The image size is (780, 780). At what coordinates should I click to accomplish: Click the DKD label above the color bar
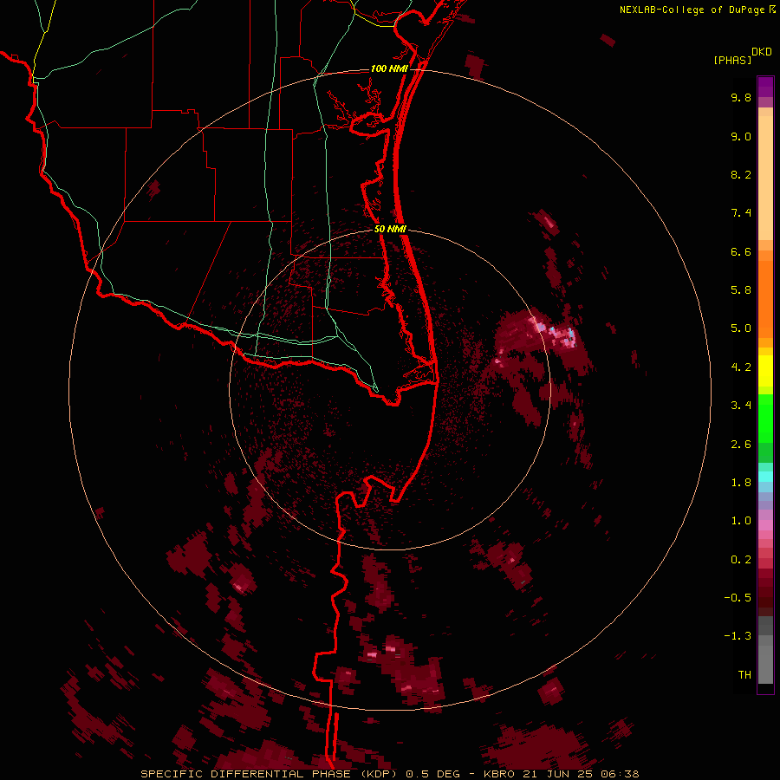[x=762, y=52]
